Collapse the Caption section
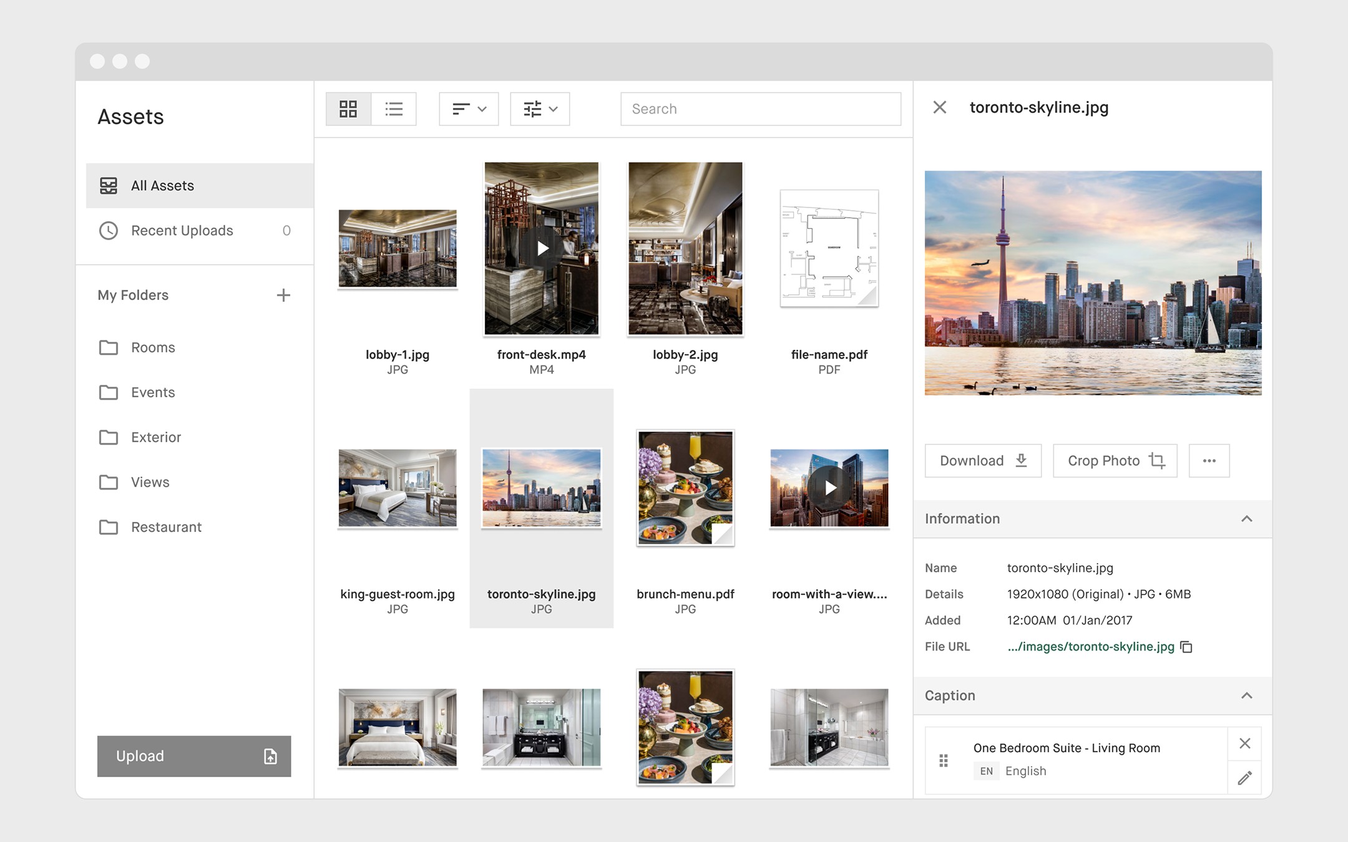Viewport: 1348px width, 842px height. click(x=1248, y=695)
